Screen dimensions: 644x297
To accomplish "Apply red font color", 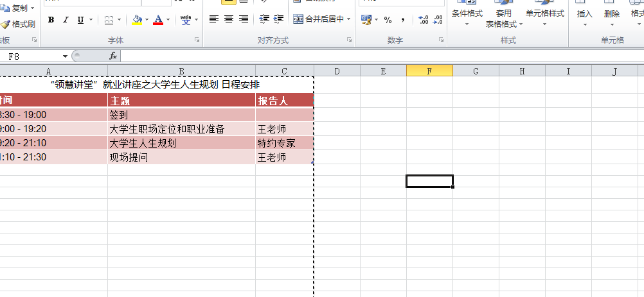I will click(158, 20).
